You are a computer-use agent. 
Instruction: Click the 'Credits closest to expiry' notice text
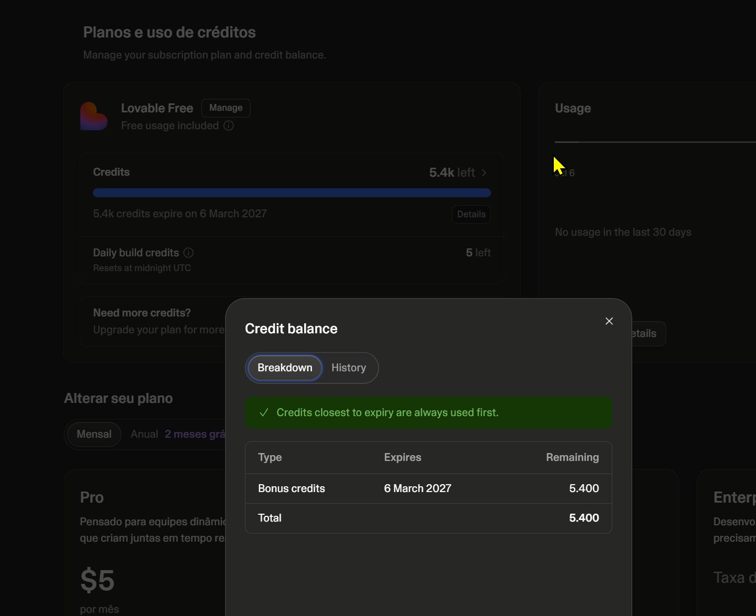pos(388,412)
